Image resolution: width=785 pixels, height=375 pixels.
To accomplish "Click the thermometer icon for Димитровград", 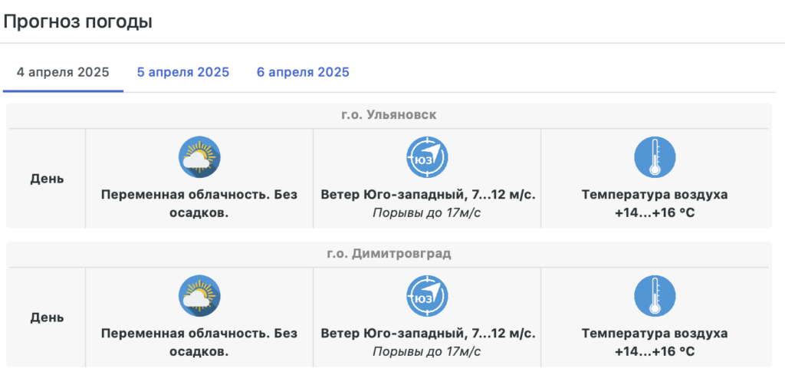I will 655,296.
